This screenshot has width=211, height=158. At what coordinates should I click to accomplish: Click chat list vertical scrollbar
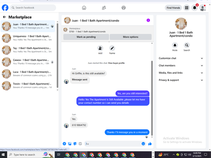pos(57,56)
